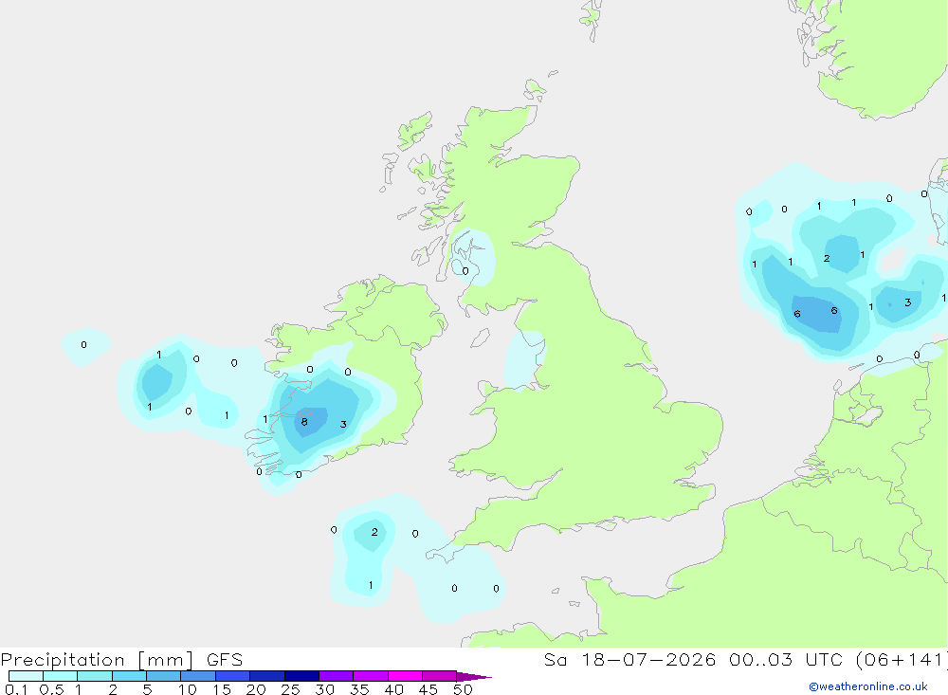Pick the 30–35 mm legend color swatch

pos(337,676)
